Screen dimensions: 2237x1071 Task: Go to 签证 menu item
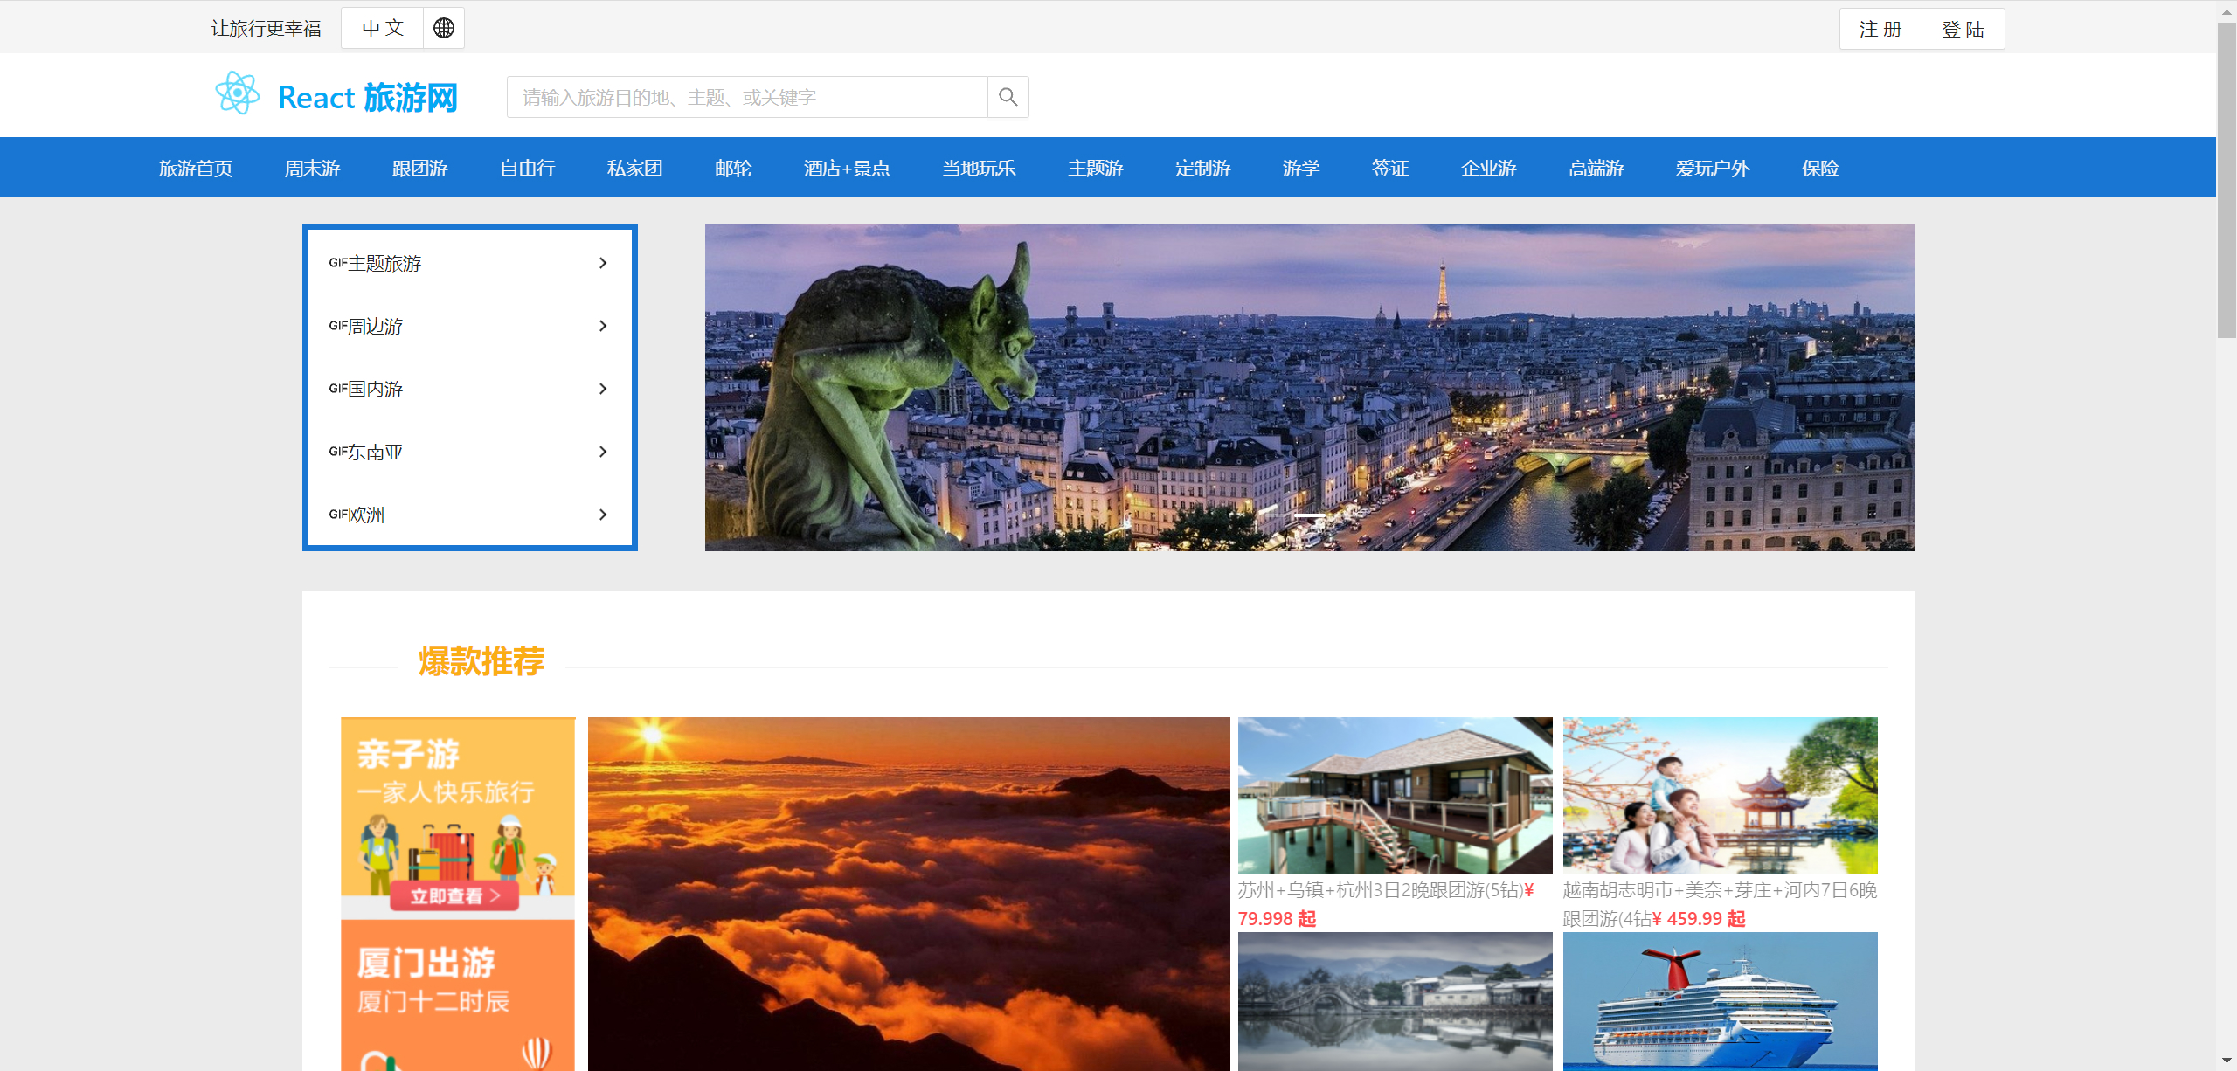click(1389, 168)
